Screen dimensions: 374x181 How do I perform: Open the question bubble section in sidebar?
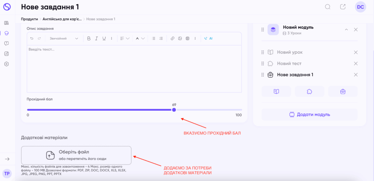7,43
